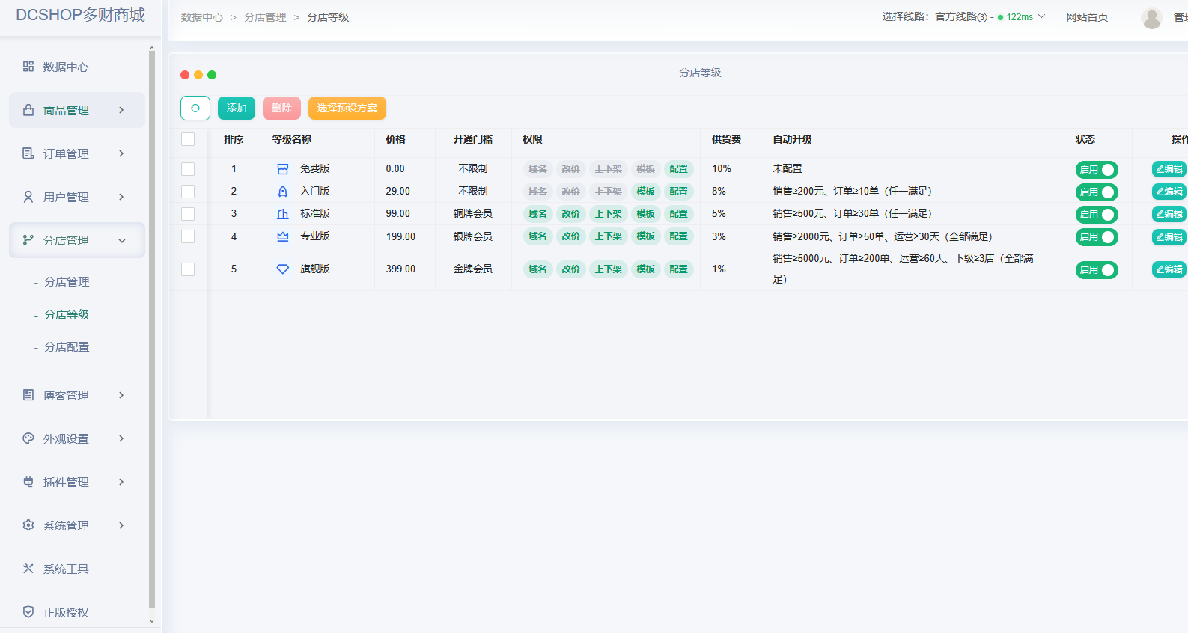This screenshot has width=1188, height=633.
Task: Click the 外观设置 palette icon
Action: pyautogui.click(x=28, y=438)
